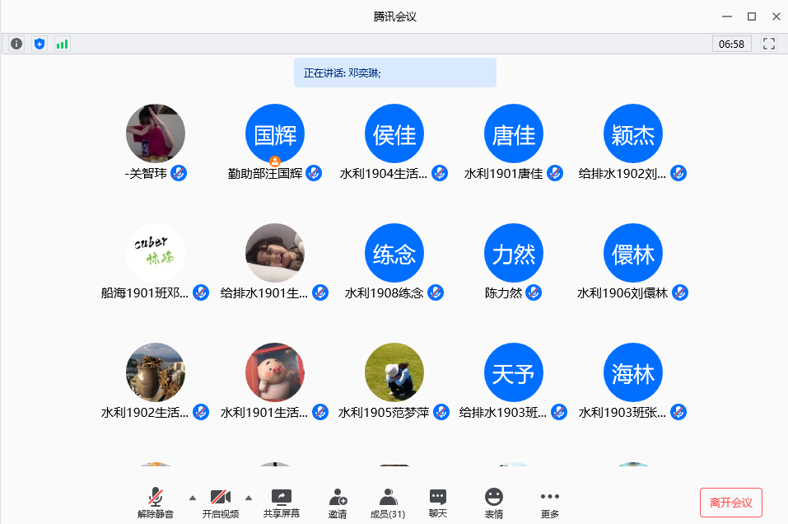Open the more options menu

(x=549, y=503)
